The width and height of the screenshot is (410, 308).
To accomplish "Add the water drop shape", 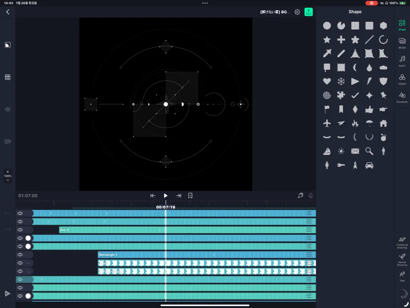I will pyautogui.click(x=369, y=68).
